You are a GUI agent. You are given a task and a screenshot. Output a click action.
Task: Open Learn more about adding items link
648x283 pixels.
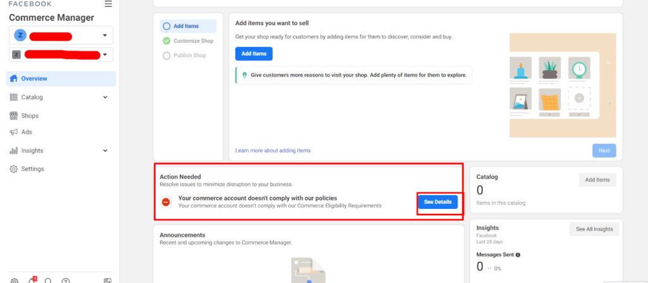[x=273, y=150]
